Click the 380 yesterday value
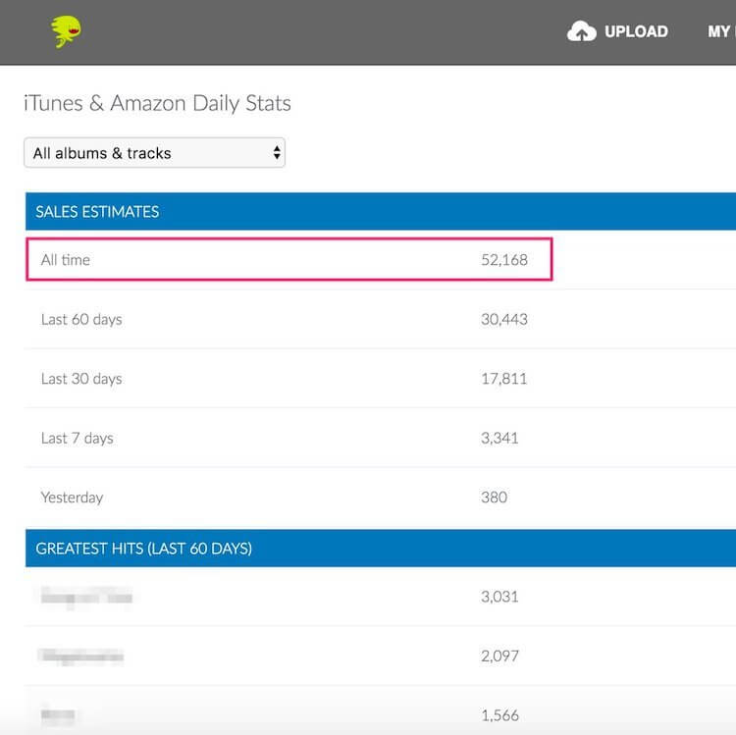Viewport: 736px width, 735px height. pyautogui.click(x=494, y=498)
